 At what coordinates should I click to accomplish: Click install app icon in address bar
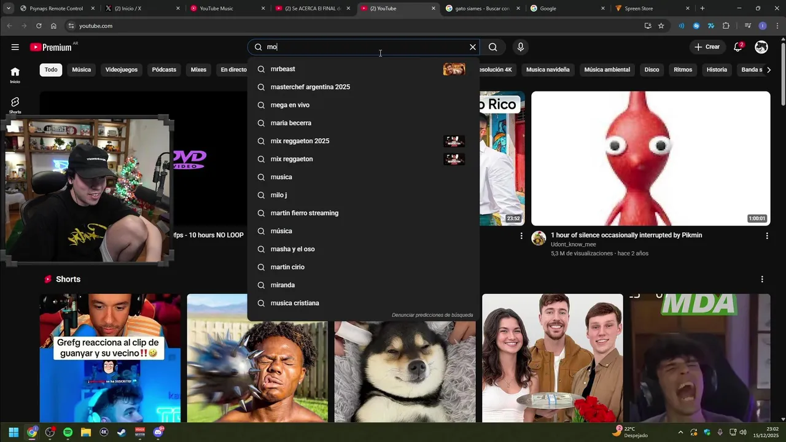(x=648, y=26)
